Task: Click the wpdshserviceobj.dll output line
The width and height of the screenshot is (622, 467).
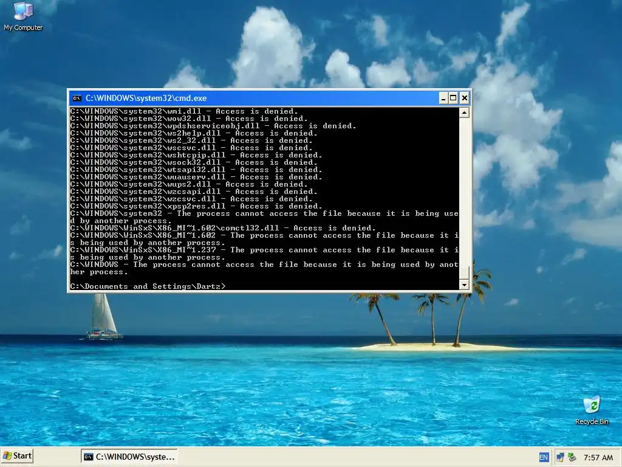Action: pyautogui.click(x=213, y=126)
